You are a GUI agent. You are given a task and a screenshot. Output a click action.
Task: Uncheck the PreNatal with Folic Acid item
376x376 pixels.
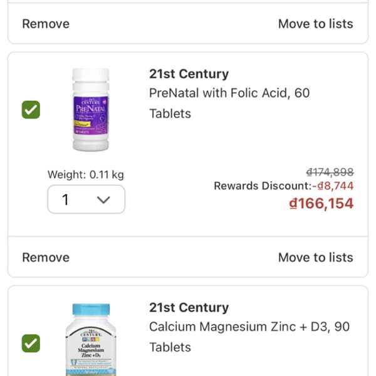pyautogui.click(x=31, y=110)
